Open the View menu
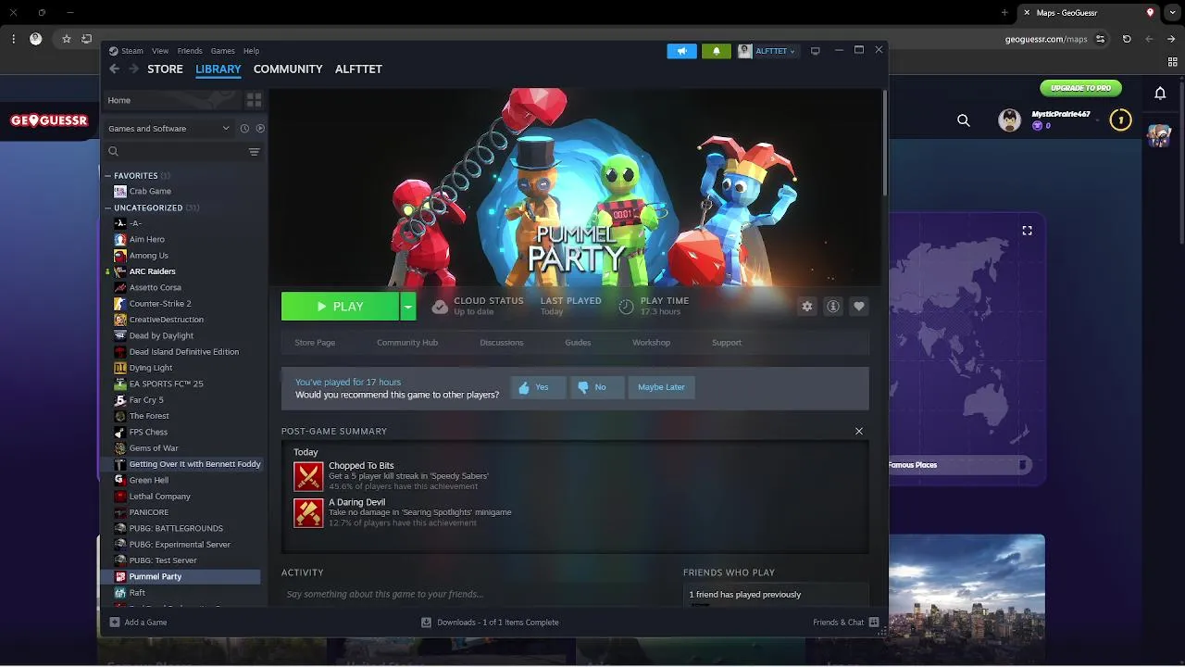 (x=160, y=51)
